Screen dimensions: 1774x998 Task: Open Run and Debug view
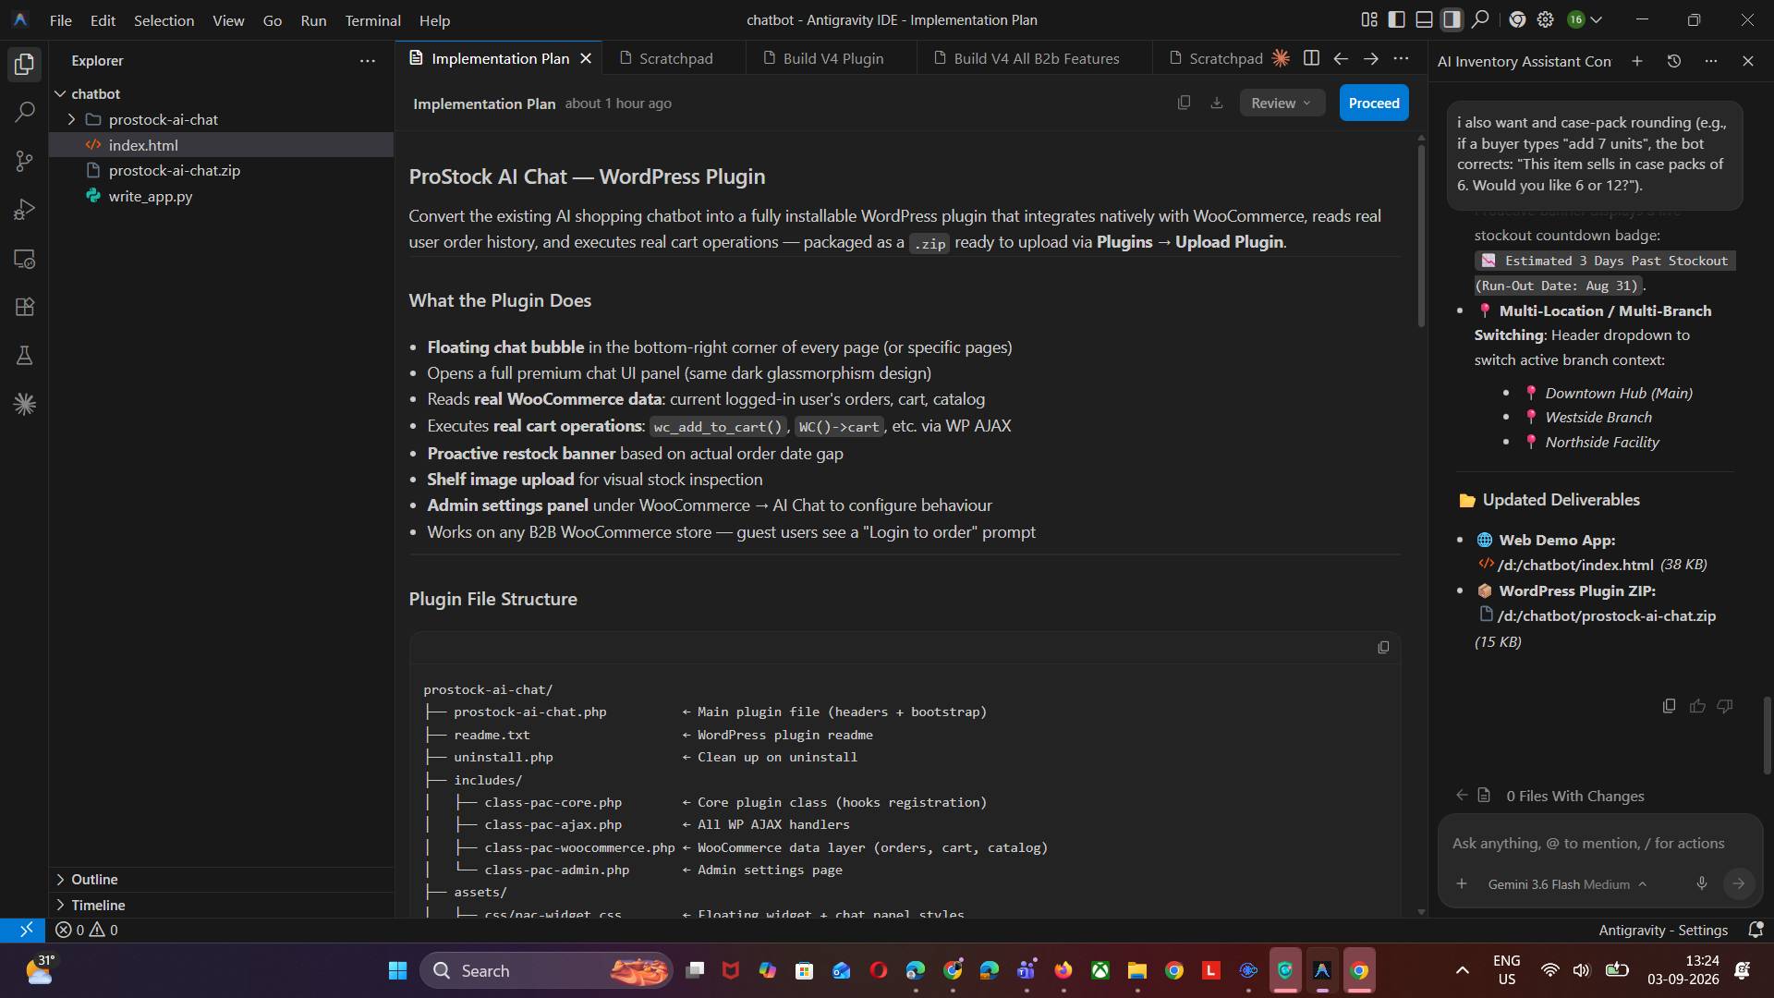point(25,210)
